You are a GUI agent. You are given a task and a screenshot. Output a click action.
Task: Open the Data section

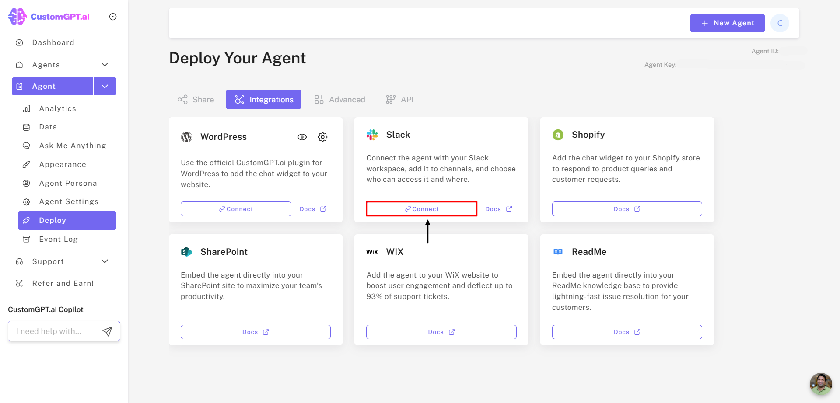point(48,127)
